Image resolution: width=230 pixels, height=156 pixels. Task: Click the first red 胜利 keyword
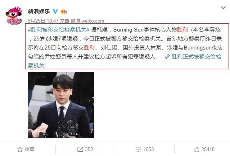[182, 30]
